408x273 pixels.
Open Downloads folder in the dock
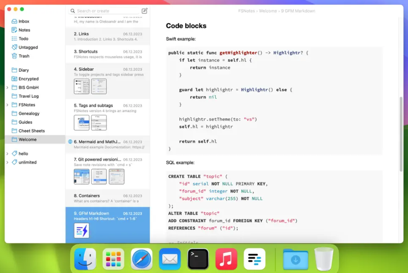point(296,259)
